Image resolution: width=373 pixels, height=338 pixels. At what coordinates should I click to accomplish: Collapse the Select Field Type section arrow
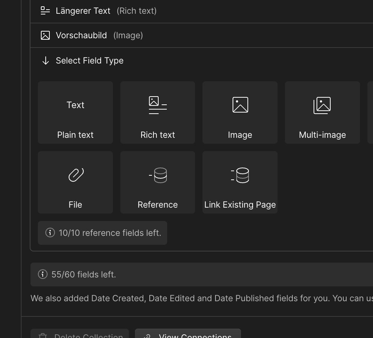[x=45, y=61]
